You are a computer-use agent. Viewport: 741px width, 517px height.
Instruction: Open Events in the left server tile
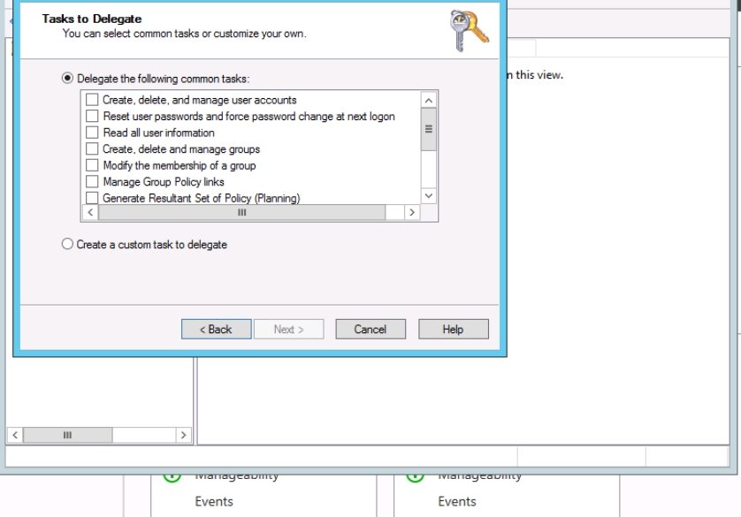(214, 502)
